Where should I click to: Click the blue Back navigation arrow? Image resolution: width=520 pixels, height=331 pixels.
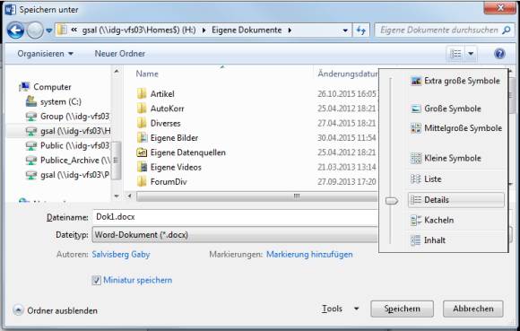click(x=15, y=30)
